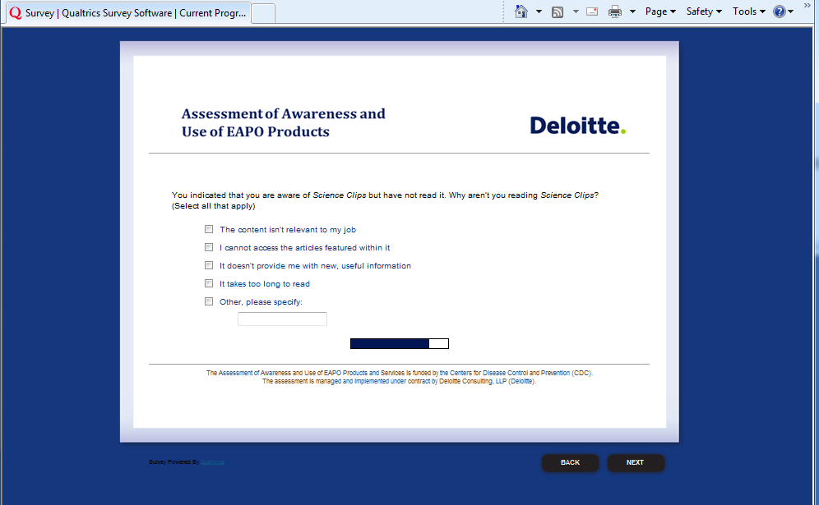Click the NEXT button
The width and height of the screenshot is (819, 505).
(635, 463)
